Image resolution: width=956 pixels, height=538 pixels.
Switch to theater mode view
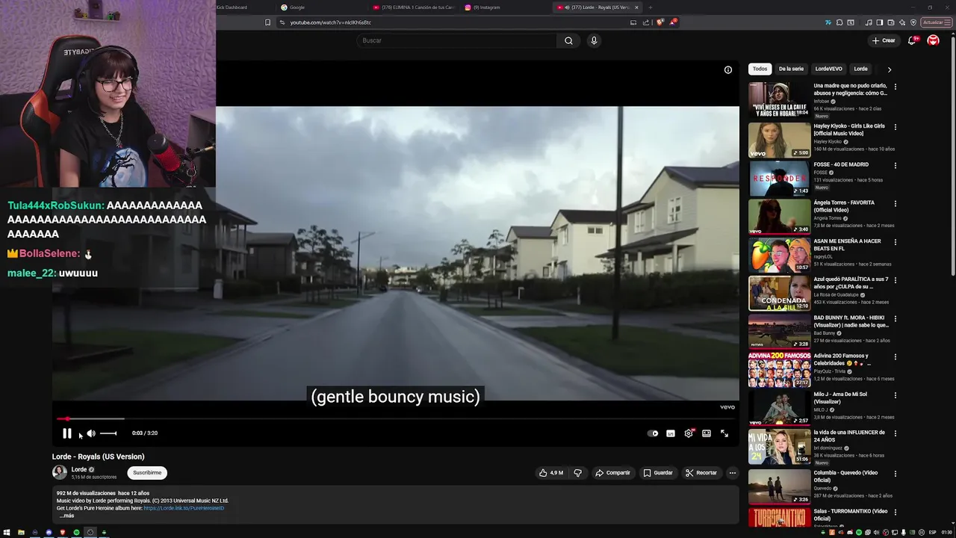pos(707,433)
